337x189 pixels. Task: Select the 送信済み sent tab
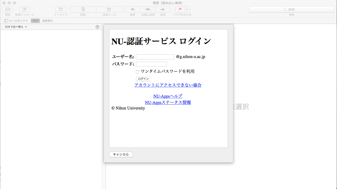[47, 21]
